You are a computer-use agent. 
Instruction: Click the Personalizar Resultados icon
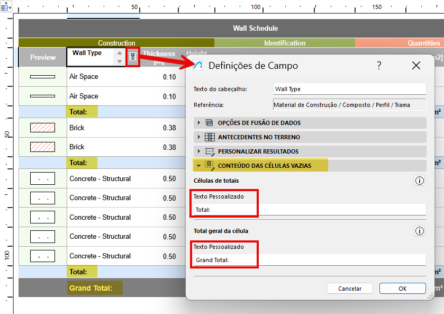[210, 151]
